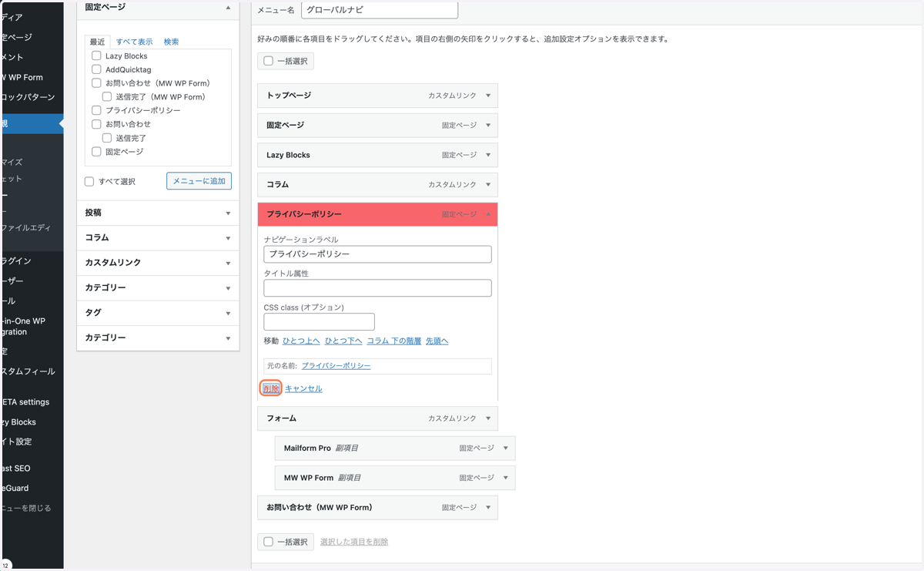Click 先頭へ move link

point(437,341)
